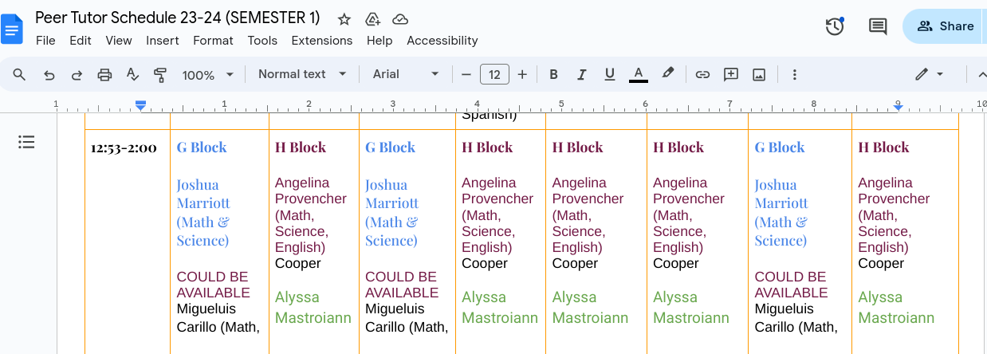Click the insert link icon
987x354 pixels.
click(x=702, y=75)
